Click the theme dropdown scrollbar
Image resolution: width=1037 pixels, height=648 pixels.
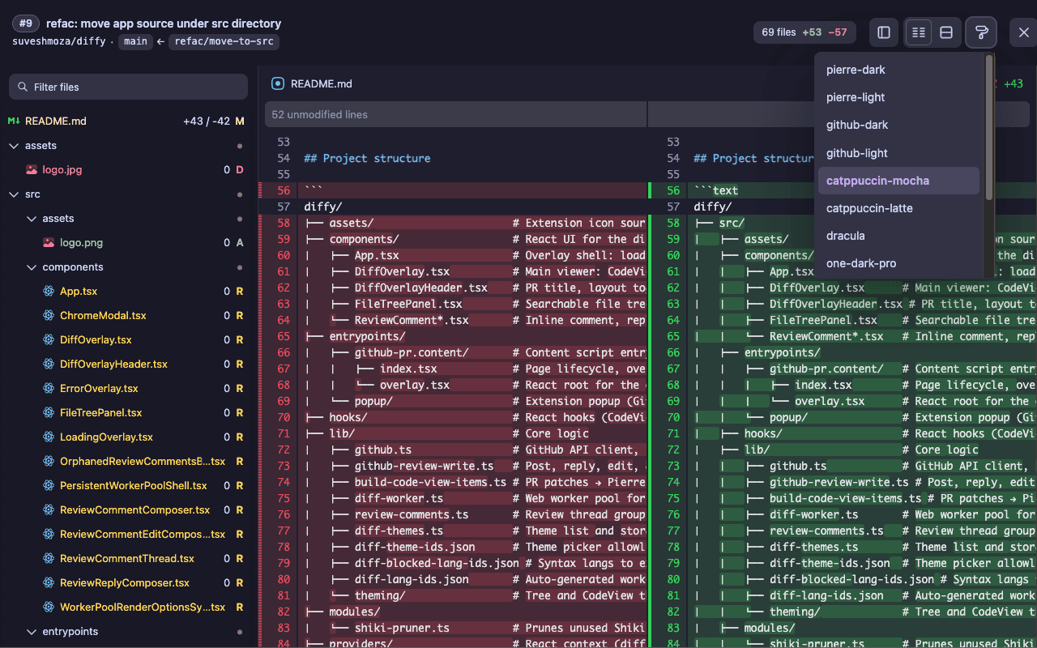(x=989, y=127)
